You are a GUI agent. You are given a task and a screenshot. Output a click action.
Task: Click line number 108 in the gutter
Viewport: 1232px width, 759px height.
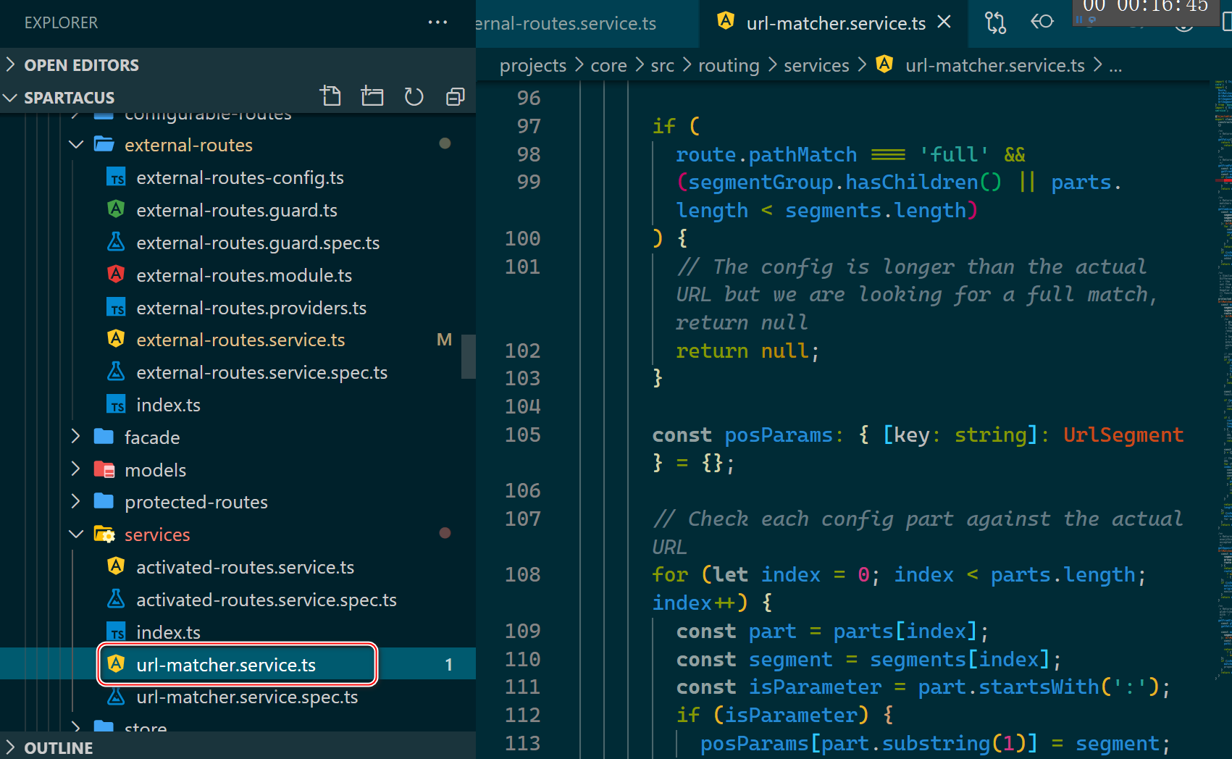click(x=522, y=574)
